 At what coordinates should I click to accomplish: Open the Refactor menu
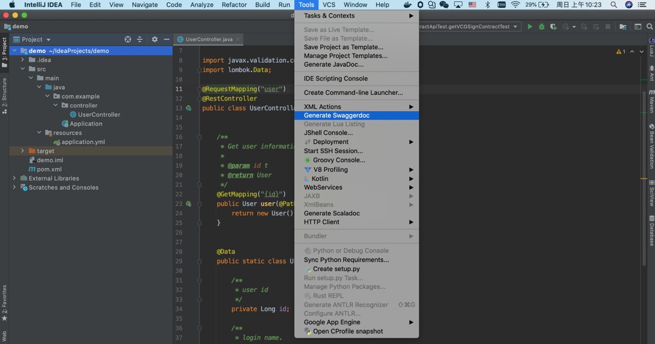[x=234, y=5]
